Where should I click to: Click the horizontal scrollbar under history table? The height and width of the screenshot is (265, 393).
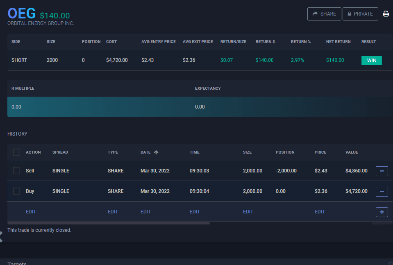tap(109, 223)
